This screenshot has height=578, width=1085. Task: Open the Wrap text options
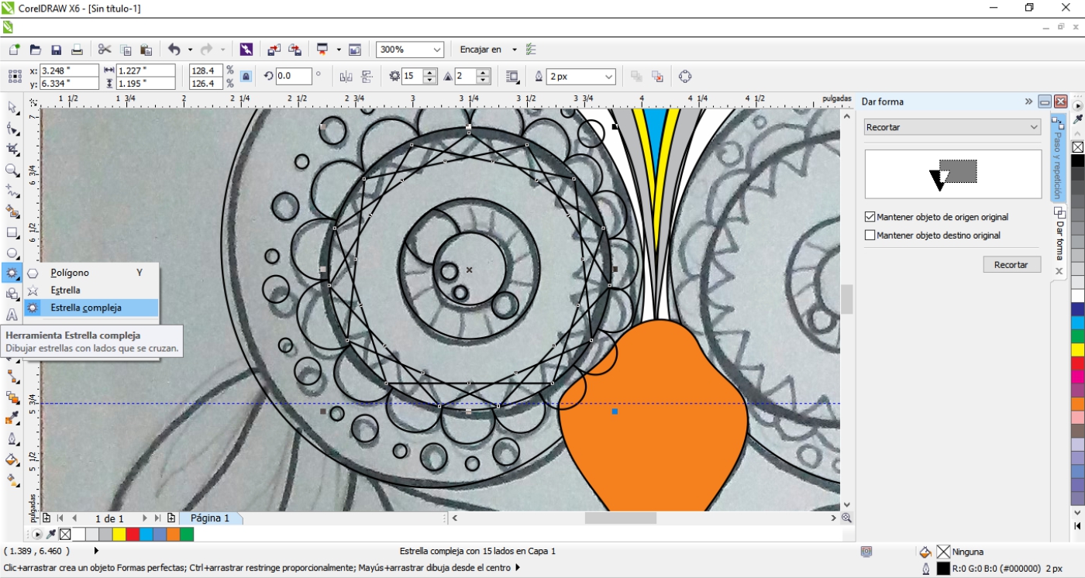coord(512,77)
